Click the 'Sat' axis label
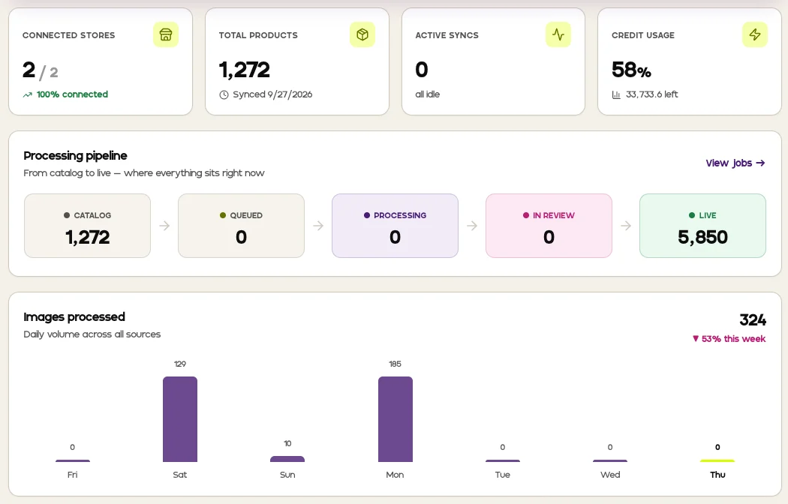This screenshot has width=788, height=504. point(180,475)
